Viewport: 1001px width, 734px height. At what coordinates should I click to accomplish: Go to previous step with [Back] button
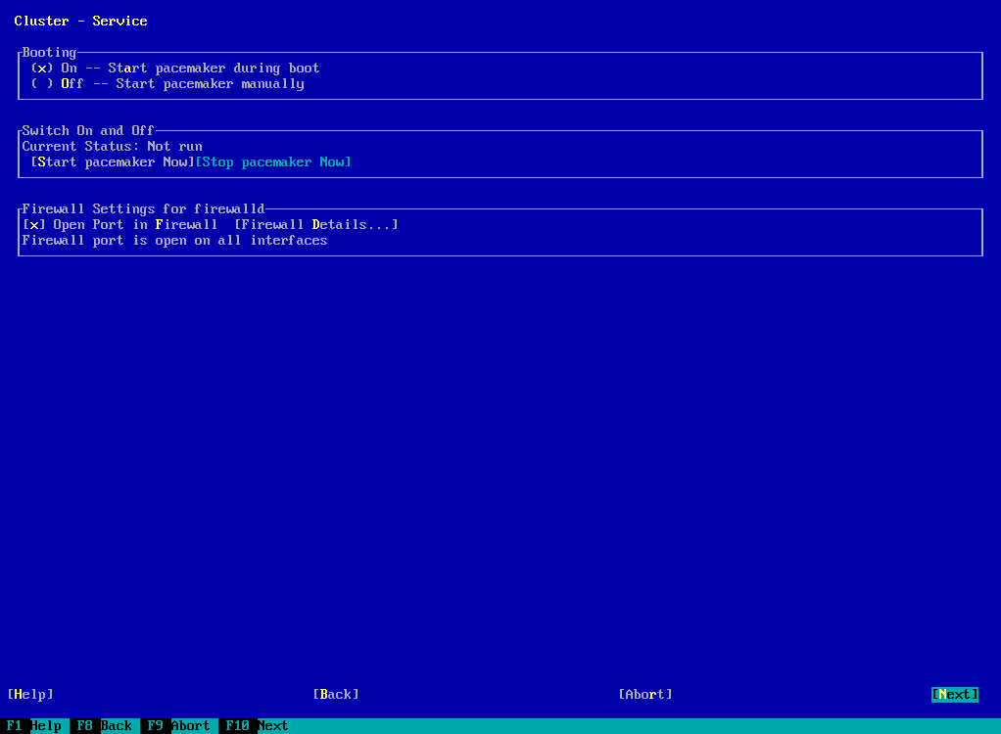tap(336, 694)
